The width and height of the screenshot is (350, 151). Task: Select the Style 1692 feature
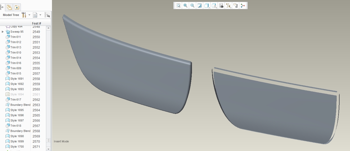[17, 84]
